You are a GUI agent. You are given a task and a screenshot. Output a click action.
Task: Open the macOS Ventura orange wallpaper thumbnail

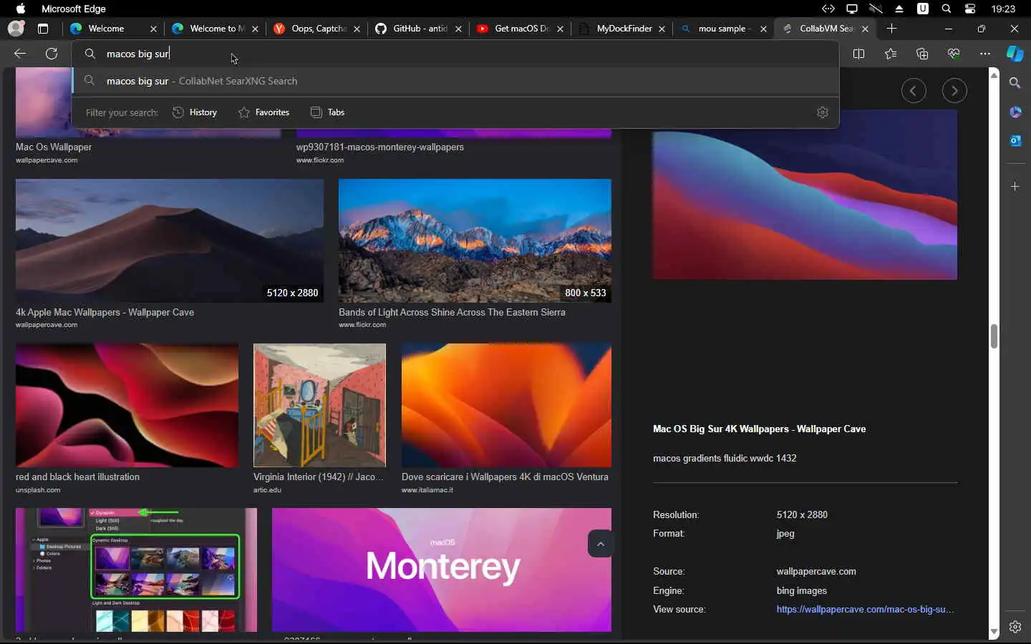506,405
